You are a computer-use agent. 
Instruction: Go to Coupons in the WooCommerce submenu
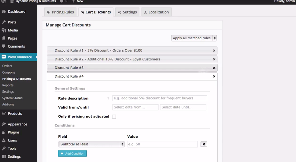(x=9, y=72)
